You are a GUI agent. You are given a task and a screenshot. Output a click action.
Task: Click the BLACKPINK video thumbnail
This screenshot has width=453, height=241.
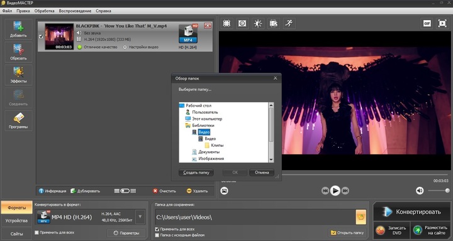pos(59,36)
